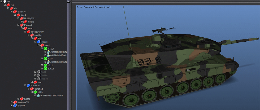This screenshot has height=110, width=260.
Task: Select the 'enabled' tree label
Action: (x=38, y=35)
